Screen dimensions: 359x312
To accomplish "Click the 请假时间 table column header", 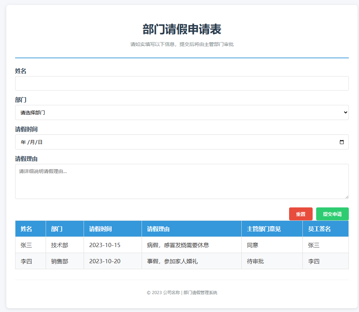I will click(100, 229).
